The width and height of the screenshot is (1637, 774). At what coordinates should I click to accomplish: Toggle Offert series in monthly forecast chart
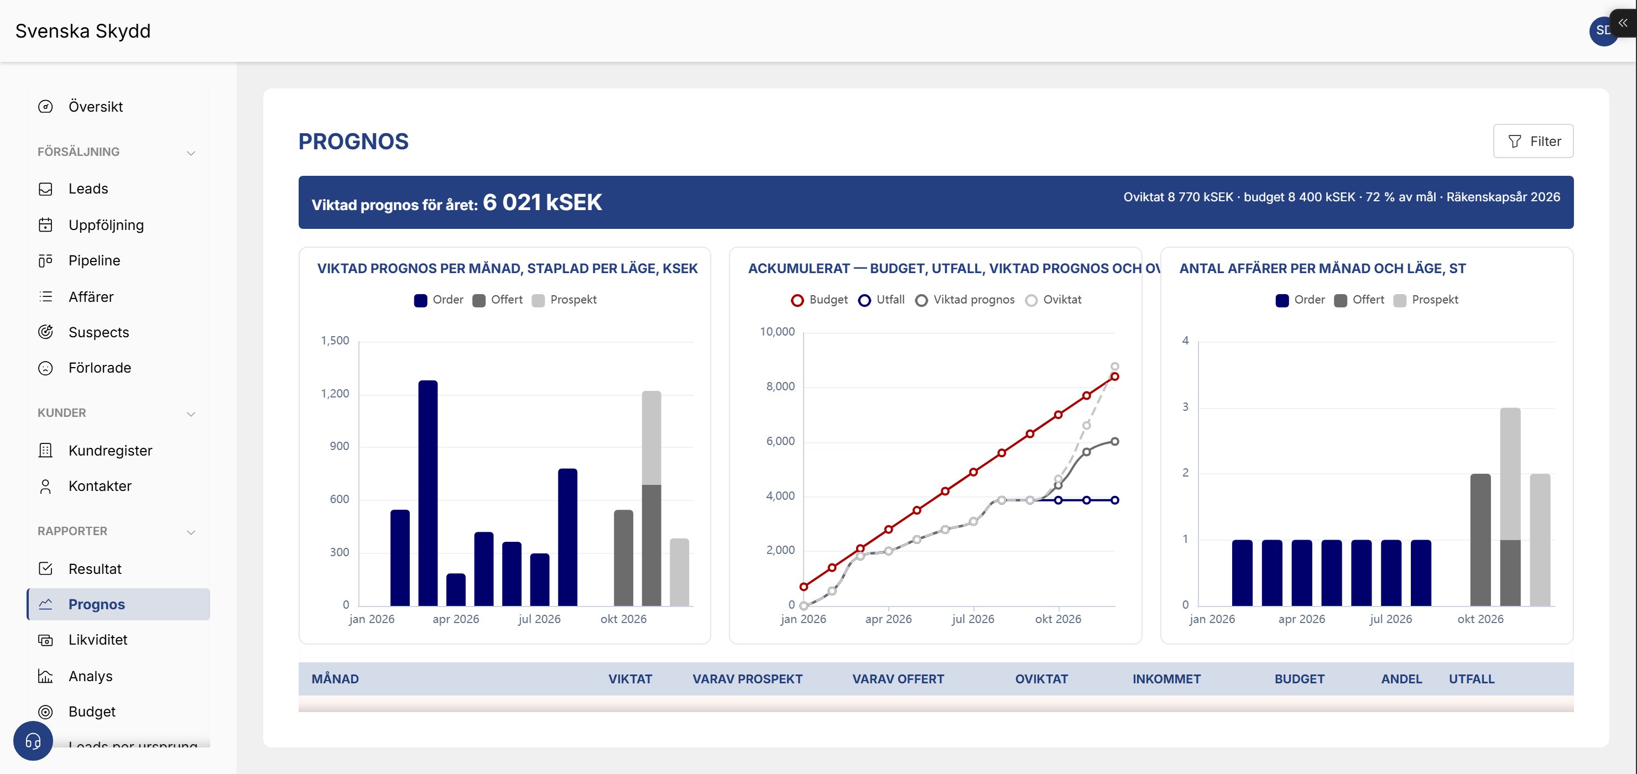tap(498, 300)
